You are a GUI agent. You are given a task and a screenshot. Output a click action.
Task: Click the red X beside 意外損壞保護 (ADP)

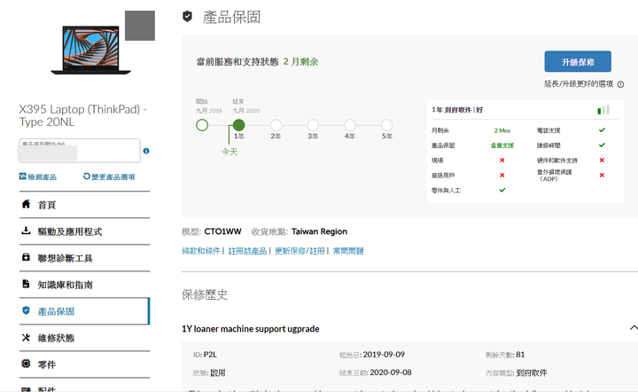point(602,175)
